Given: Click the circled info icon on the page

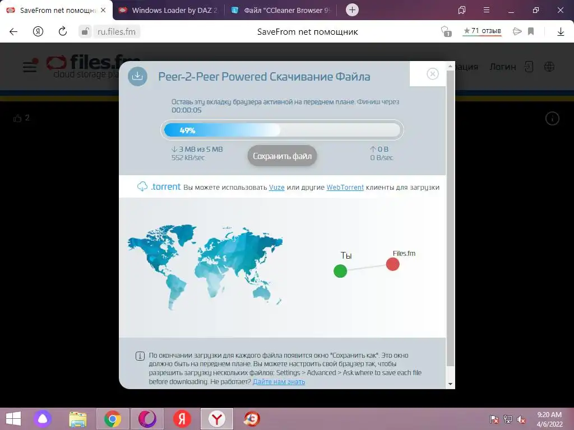Looking at the screenshot, I should [552, 119].
